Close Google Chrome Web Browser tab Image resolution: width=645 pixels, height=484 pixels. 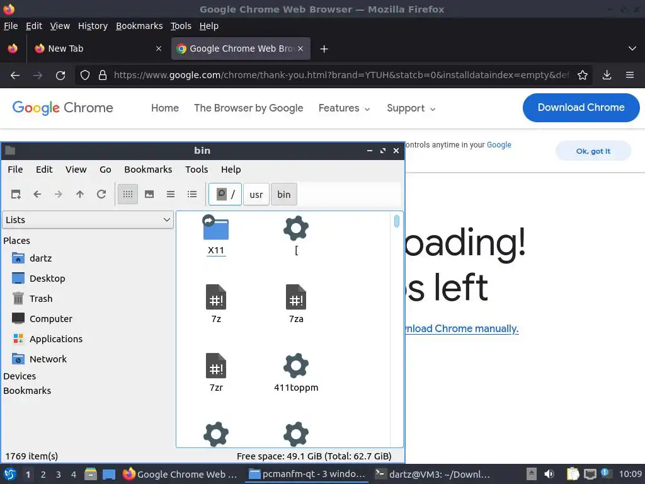pyautogui.click(x=300, y=49)
